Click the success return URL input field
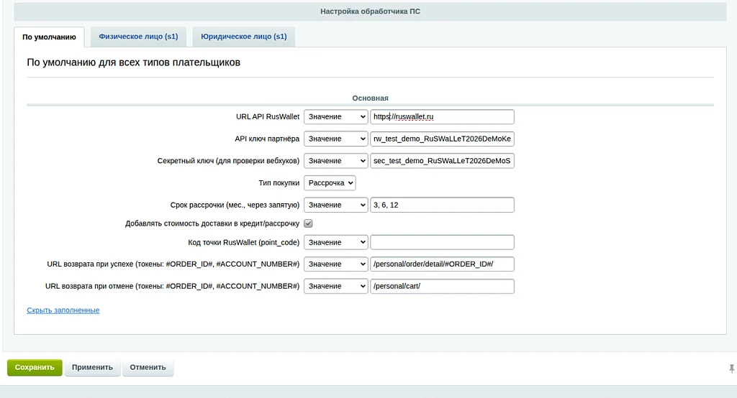737x398 pixels. pos(442,264)
